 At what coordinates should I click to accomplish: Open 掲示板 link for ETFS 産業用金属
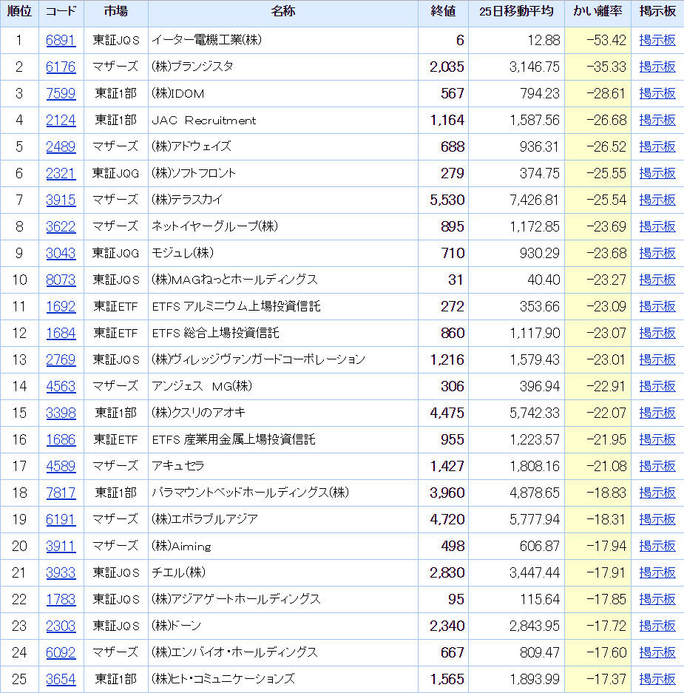point(657,439)
